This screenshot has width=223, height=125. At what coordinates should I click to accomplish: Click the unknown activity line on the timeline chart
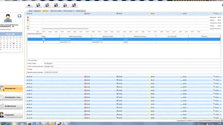pos(65,28)
